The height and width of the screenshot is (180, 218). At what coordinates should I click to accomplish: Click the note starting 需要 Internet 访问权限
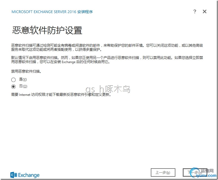[x=61, y=95]
